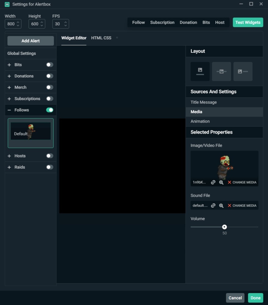Turn on the Raids alert switch

click(x=50, y=167)
